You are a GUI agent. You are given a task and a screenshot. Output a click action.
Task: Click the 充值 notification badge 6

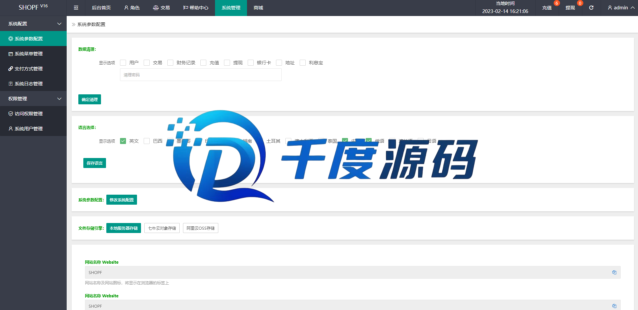pos(557,3)
